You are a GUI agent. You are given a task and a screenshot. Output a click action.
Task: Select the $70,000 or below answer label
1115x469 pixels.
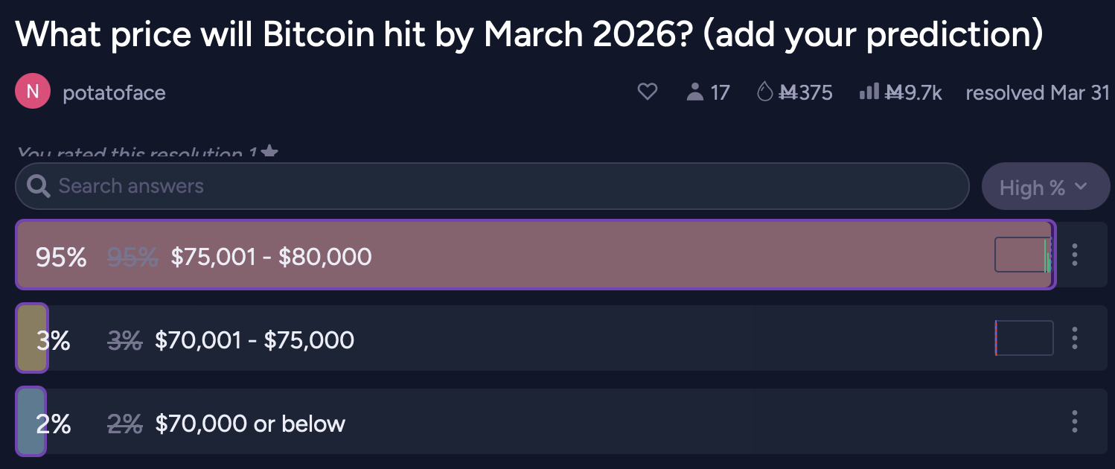coord(250,424)
